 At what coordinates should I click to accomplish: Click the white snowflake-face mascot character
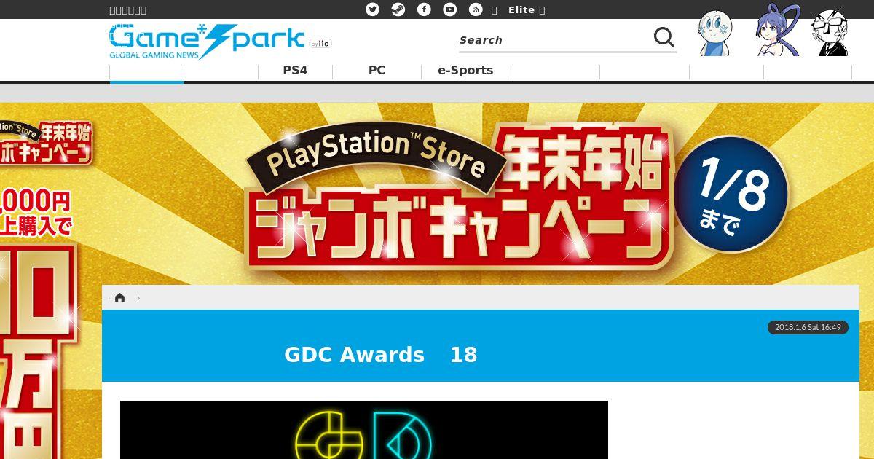tap(715, 33)
